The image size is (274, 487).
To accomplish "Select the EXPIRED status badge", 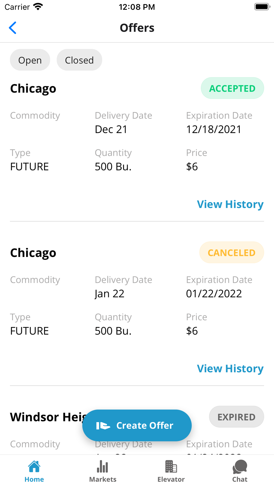I will (x=236, y=417).
